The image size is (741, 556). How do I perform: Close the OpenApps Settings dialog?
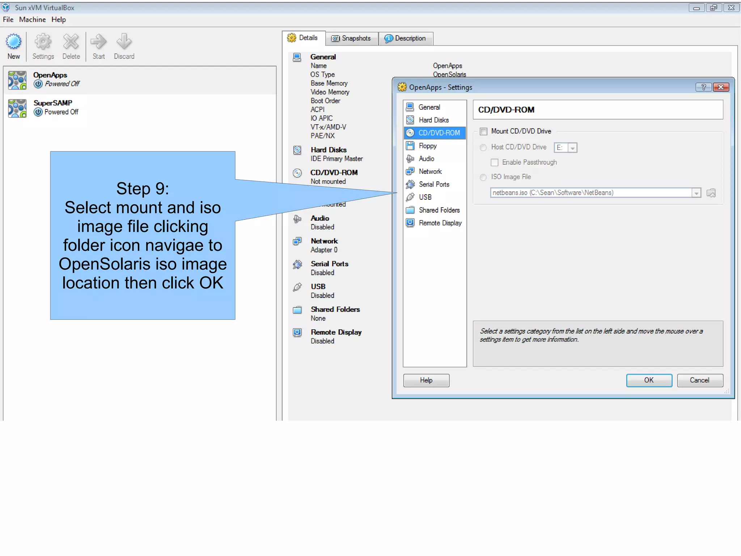tap(721, 87)
